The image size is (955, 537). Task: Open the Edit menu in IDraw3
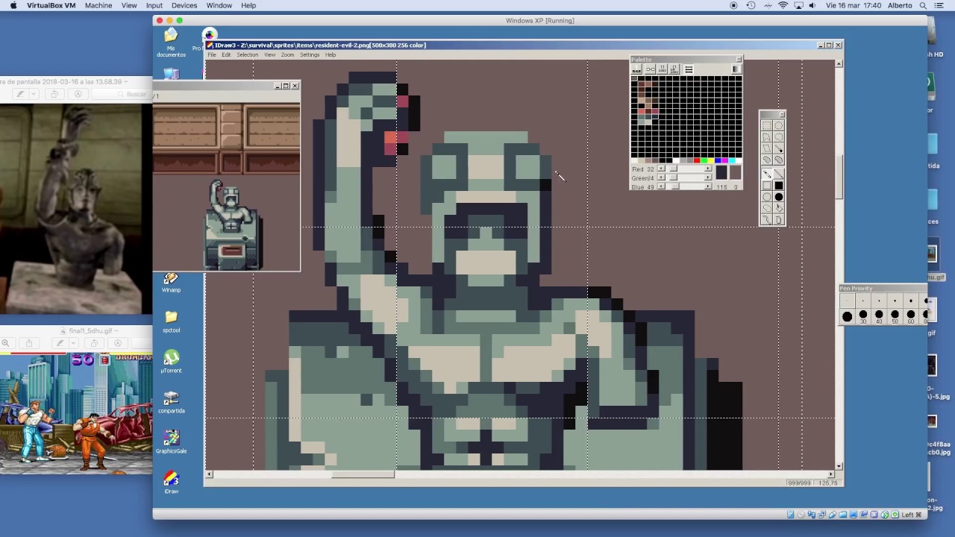point(226,54)
